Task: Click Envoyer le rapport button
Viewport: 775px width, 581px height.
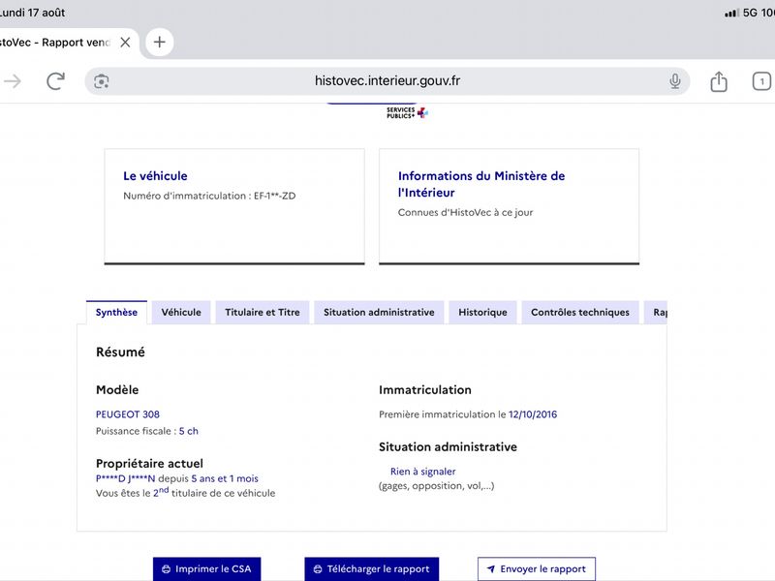Action: click(537, 569)
